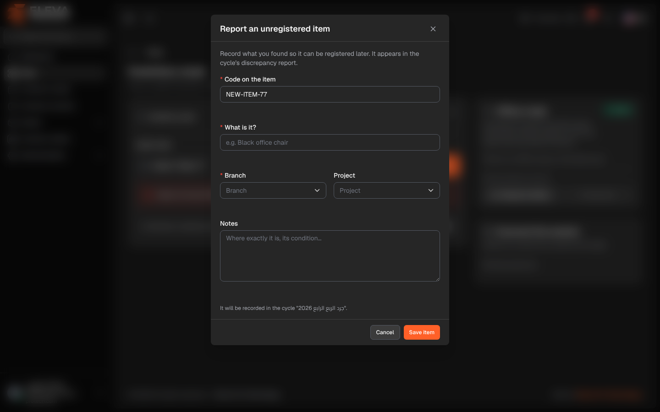
Task: Close the Report an unregistered item dialog
Action: [x=433, y=29]
